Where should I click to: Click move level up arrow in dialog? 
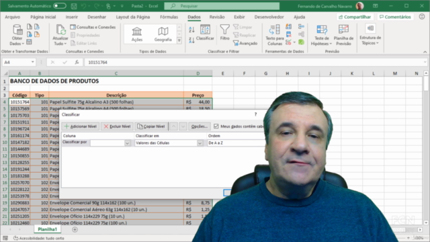click(x=173, y=126)
